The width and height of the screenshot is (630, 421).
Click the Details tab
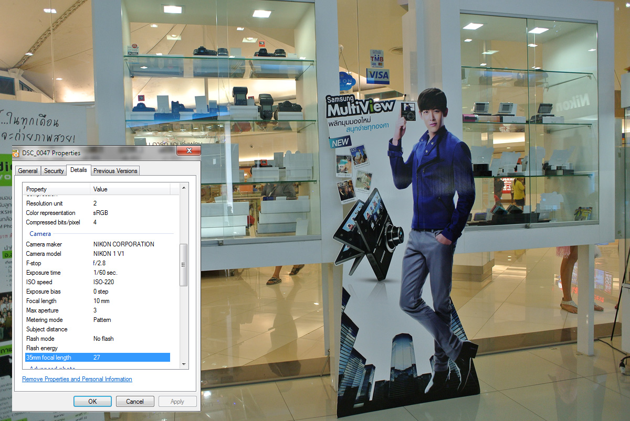click(x=79, y=170)
